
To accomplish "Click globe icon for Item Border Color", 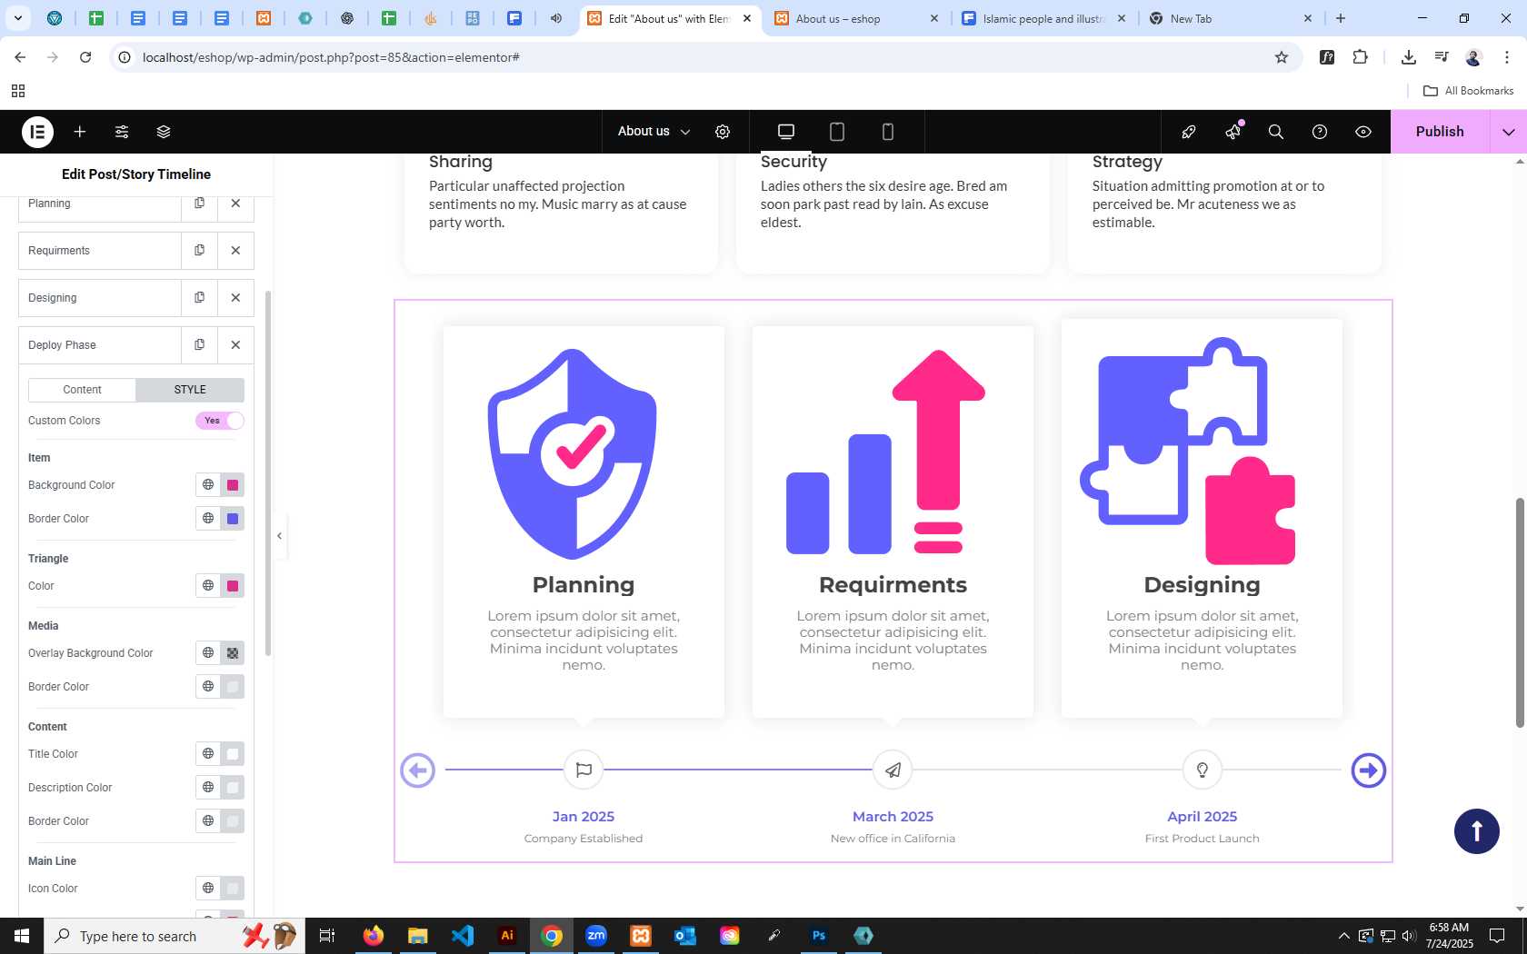I will pyautogui.click(x=208, y=519).
